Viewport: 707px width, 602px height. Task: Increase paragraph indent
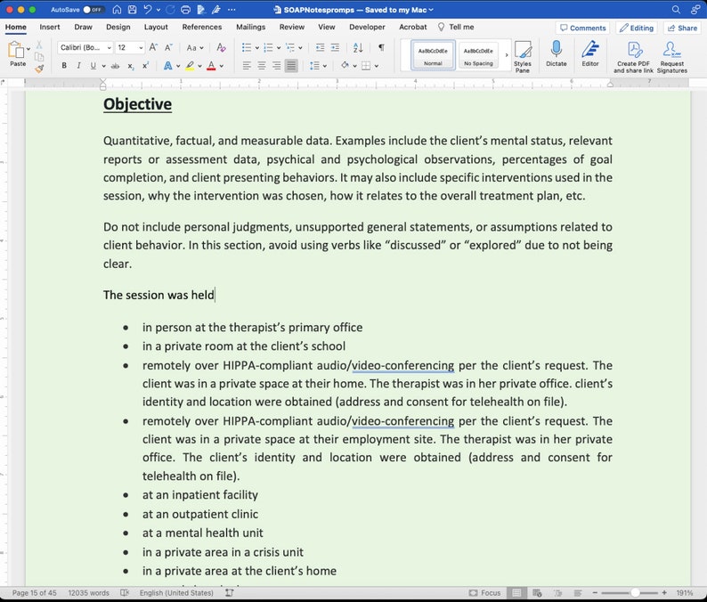point(335,47)
